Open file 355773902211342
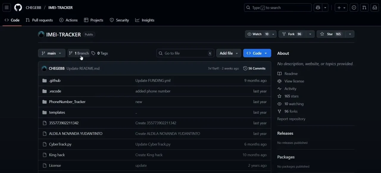This screenshot has height=173, width=381. point(64,123)
